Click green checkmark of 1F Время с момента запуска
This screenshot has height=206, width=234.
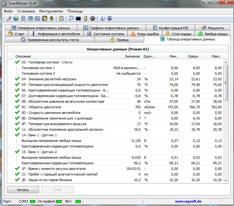17,168
